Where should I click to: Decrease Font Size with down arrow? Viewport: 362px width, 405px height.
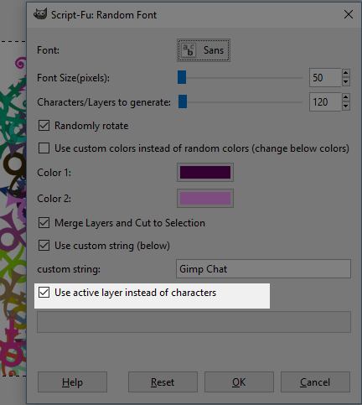pyautogui.click(x=346, y=82)
